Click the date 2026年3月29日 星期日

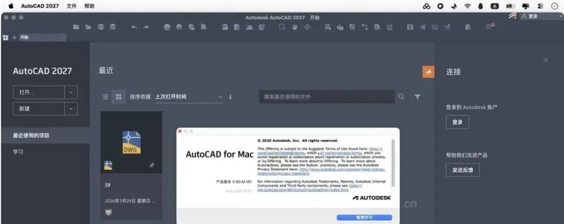tap(129, 201)
